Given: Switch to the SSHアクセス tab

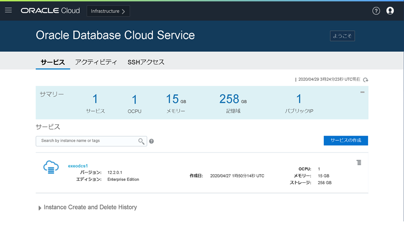Looking at the screenshot, I should [146, 62].
